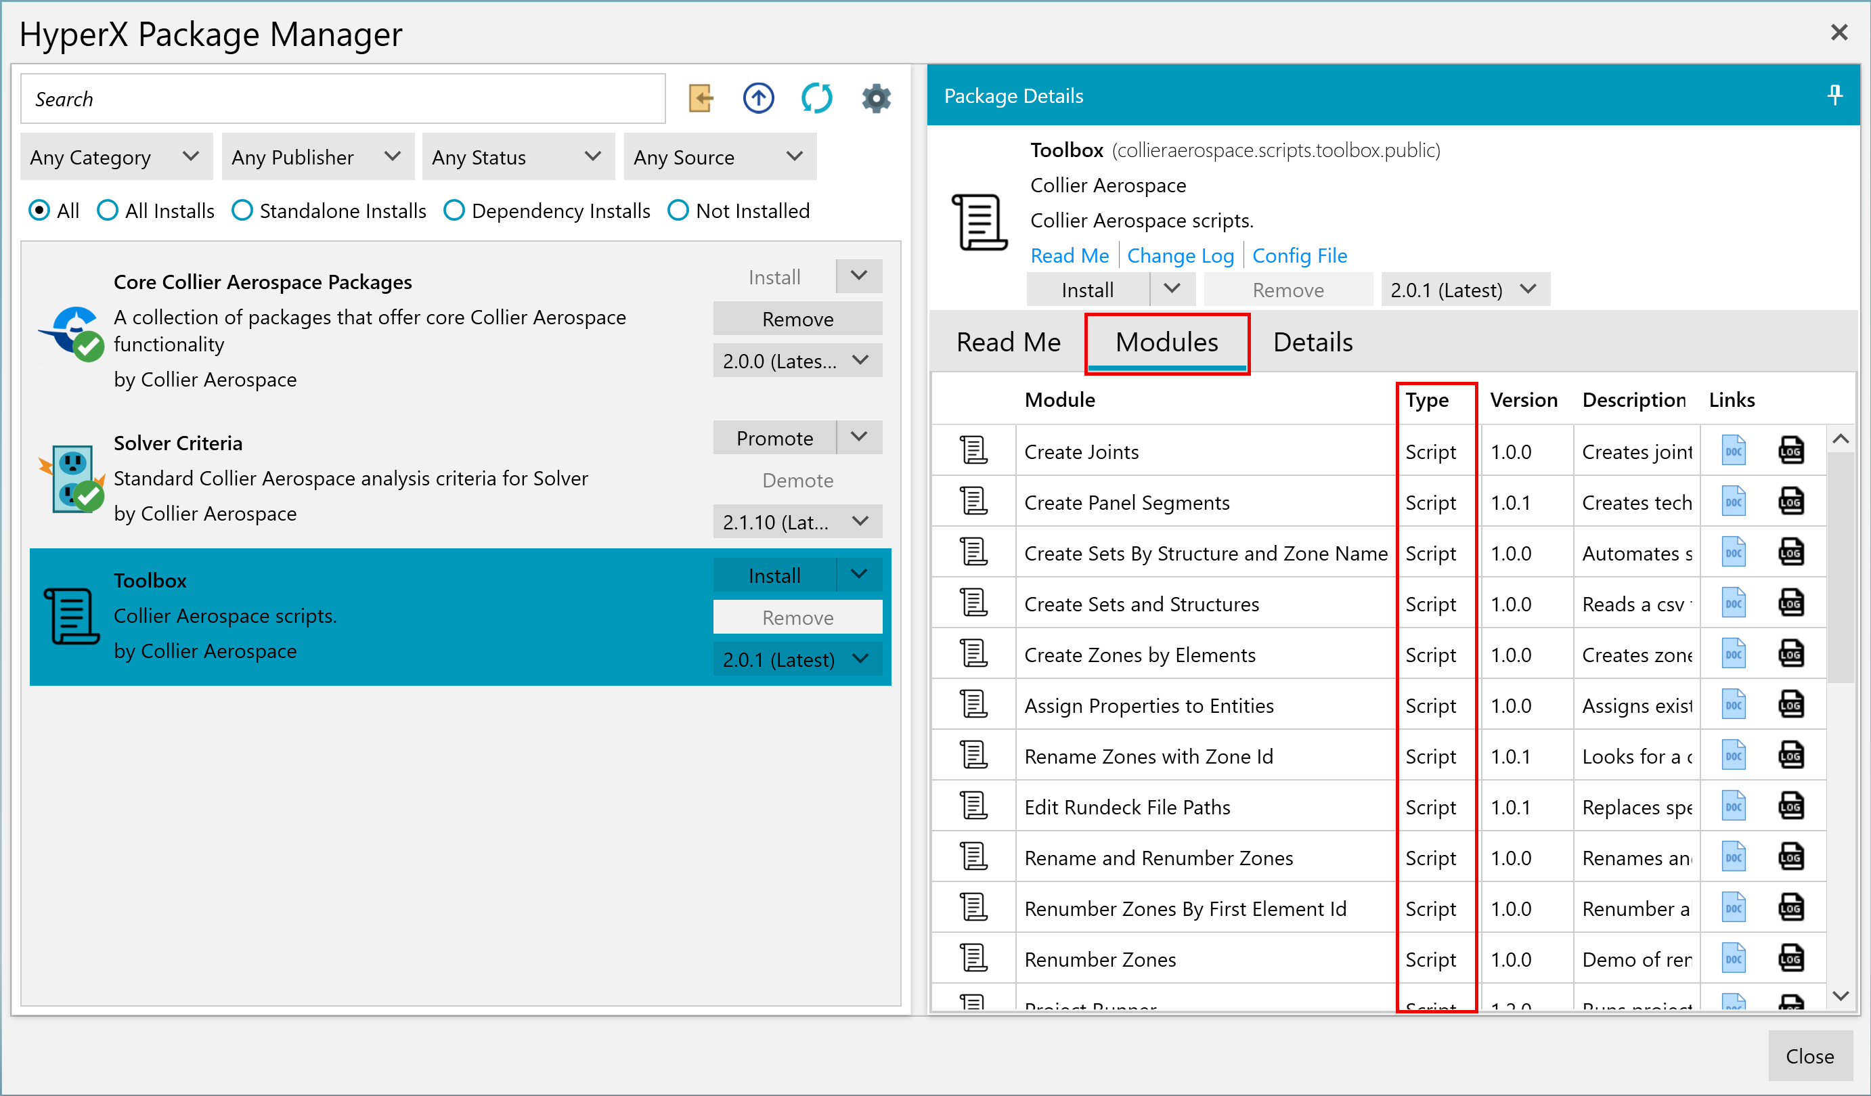The height and width of the screenshot is (1096, 1871).
Task: Open the log link for Assign Properties to Entities
Action: 1791,705
